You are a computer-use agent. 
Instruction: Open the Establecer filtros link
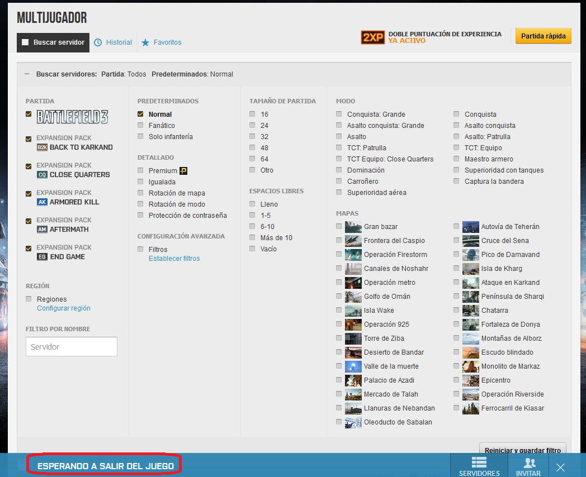pyautogui.click(x=174, y=259)
